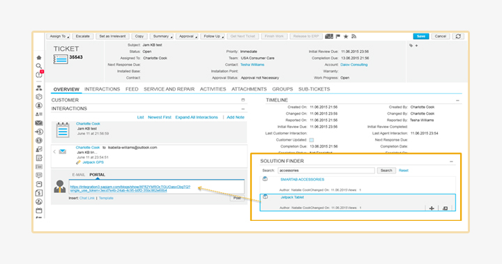Click the Jetpack GPS attachment paperclip icon
The width and height of the screenshot is (502, 264).
point(78,162)
